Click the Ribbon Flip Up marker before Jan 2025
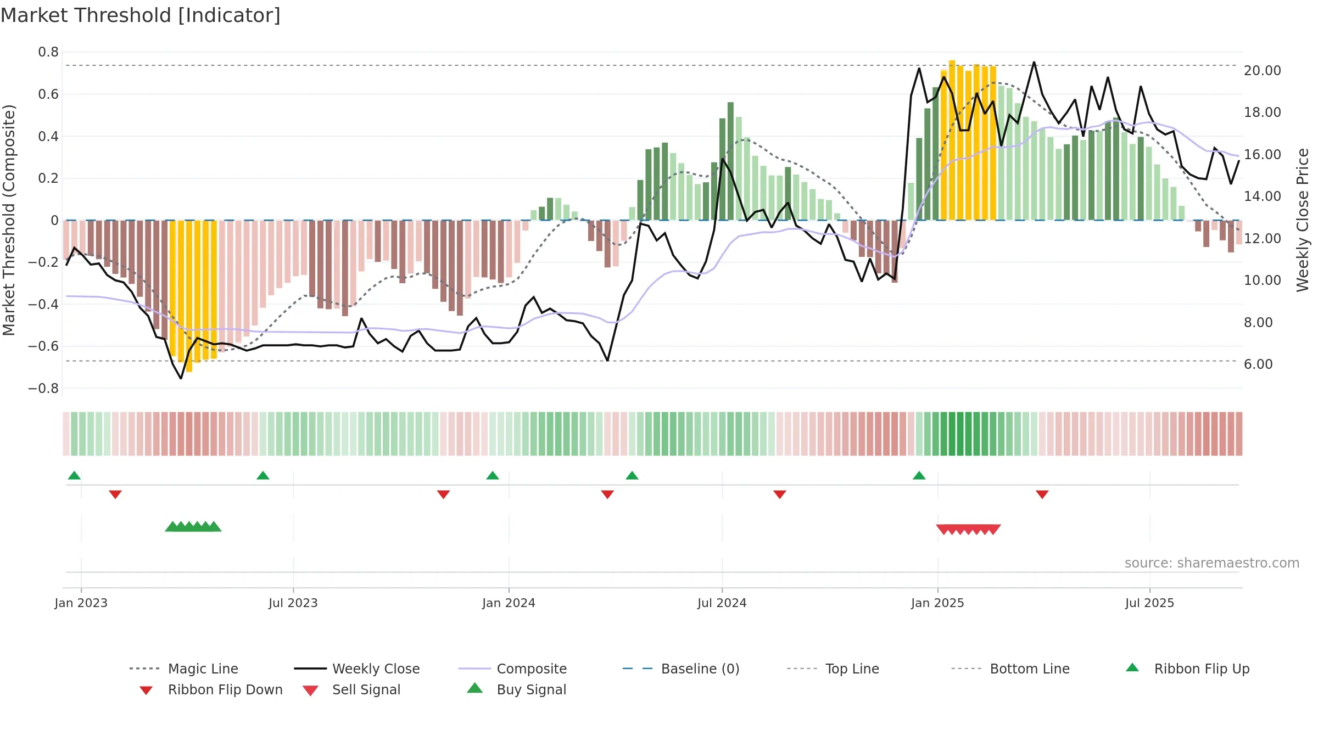The height and width of the screenshot is (741, 1318). click(919, 475)
